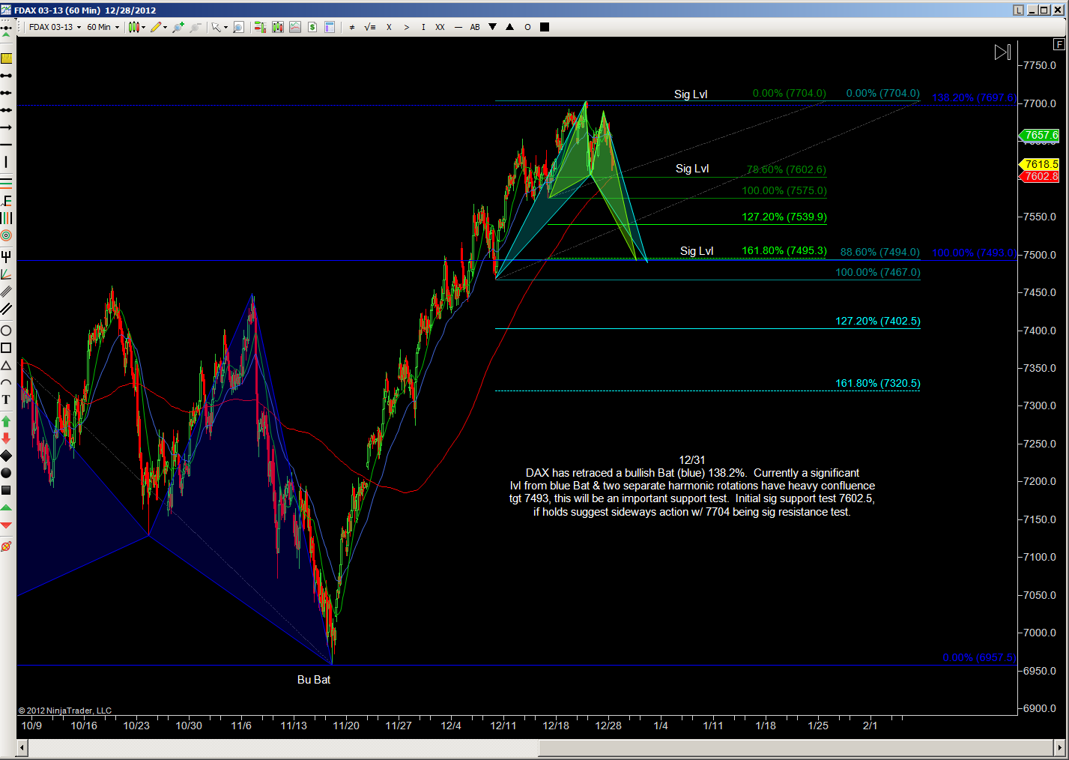Click the horizontal scrollbar left arrow
This screenshot has height=760, width=1069.
[22, 747]
